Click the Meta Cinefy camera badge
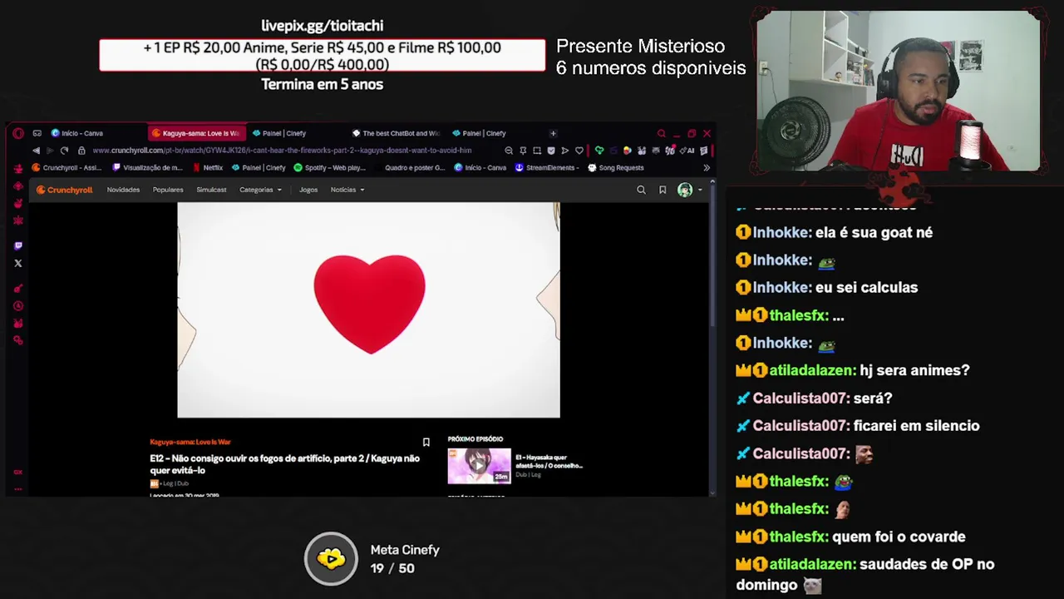Image resolution: width=1064 pixels, height=599 pixels. pyautogui.click(x=331, y=559)
